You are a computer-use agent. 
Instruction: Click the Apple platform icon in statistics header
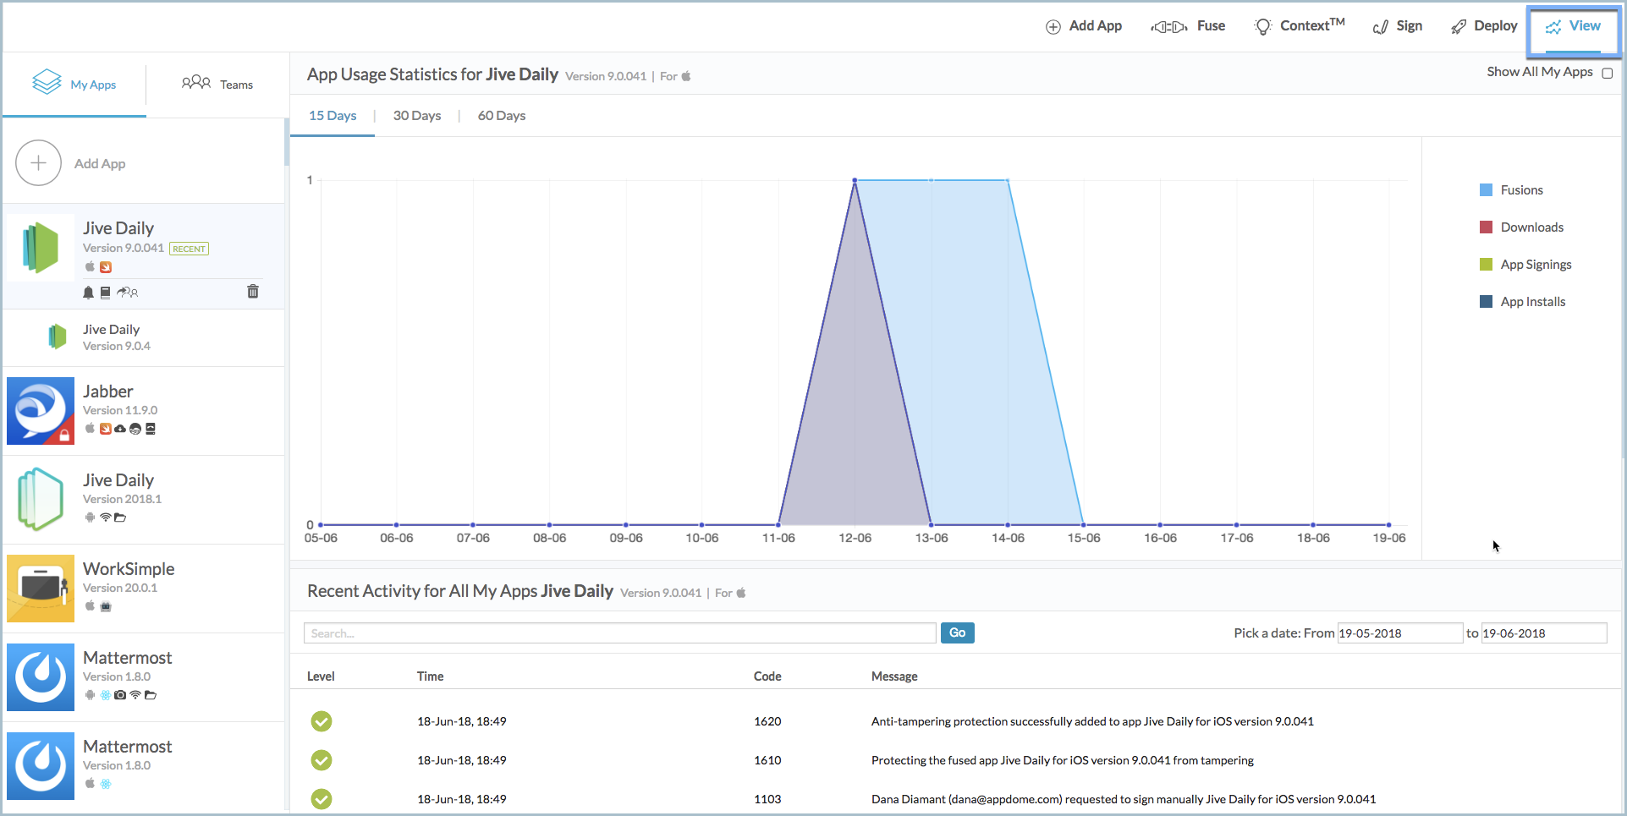tap(686, 76)
